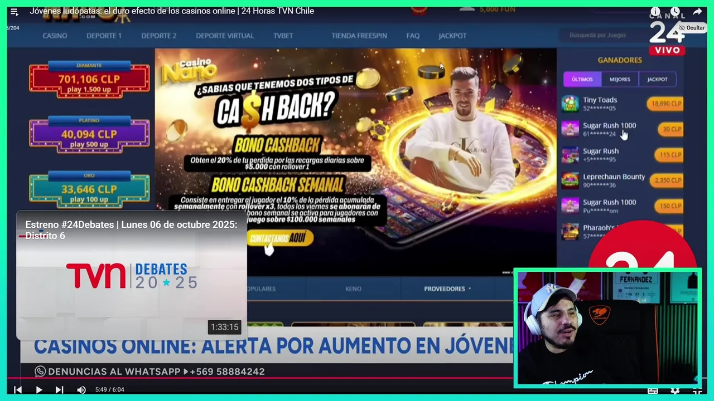Click the GANADORES heading

point(620,60)
